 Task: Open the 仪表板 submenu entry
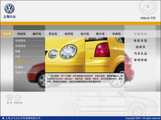click(x=29, y=67)
